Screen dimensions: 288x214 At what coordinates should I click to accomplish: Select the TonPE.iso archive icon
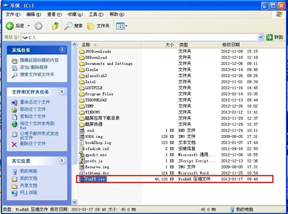[x=82, y=179]
